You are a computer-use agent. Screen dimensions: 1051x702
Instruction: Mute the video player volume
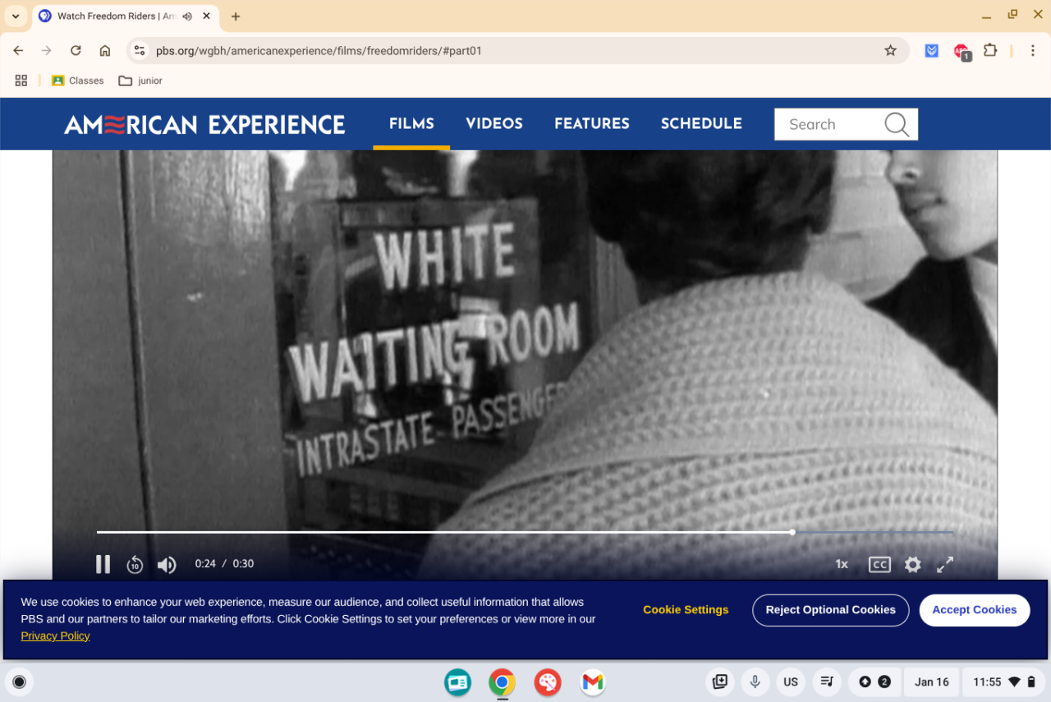pyautogui.click(x=167, y=564)
